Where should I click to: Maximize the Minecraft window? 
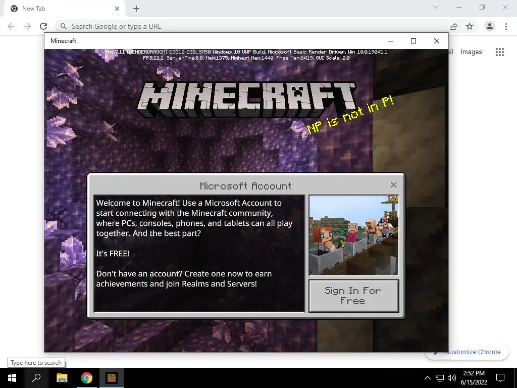413,41
